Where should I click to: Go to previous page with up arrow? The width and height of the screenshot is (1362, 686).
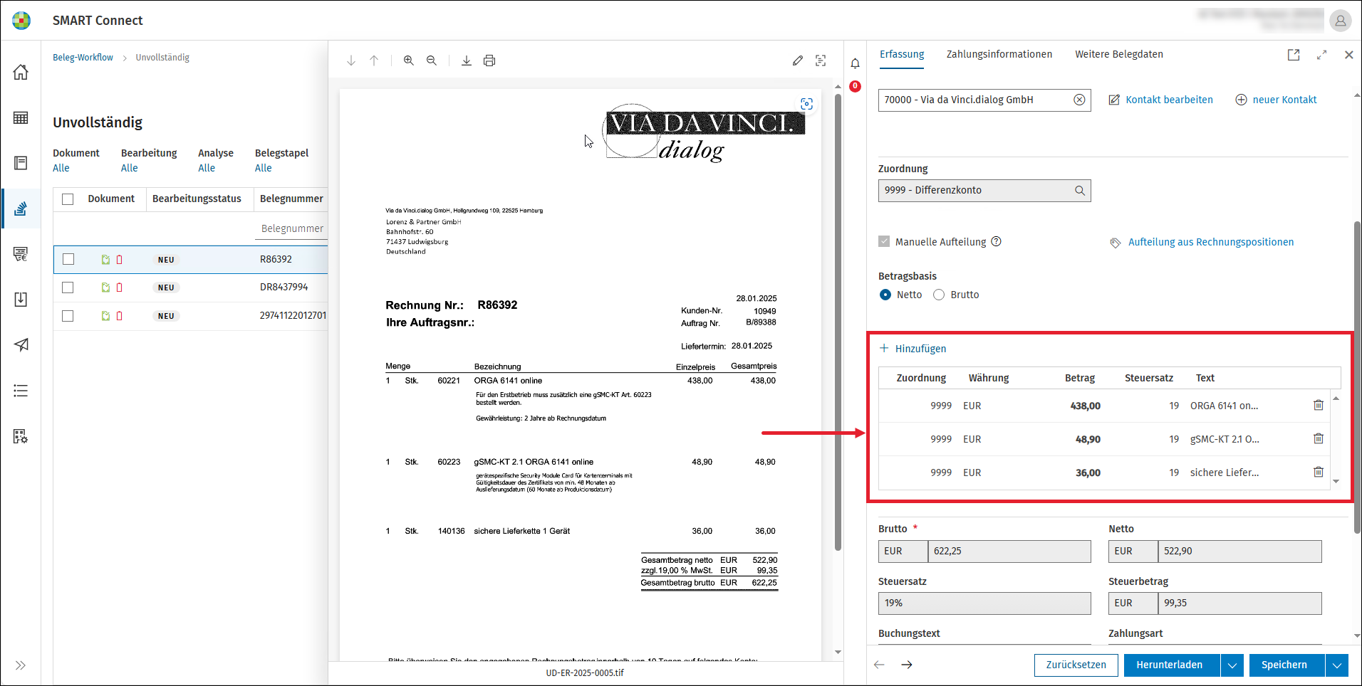(374, 60)
